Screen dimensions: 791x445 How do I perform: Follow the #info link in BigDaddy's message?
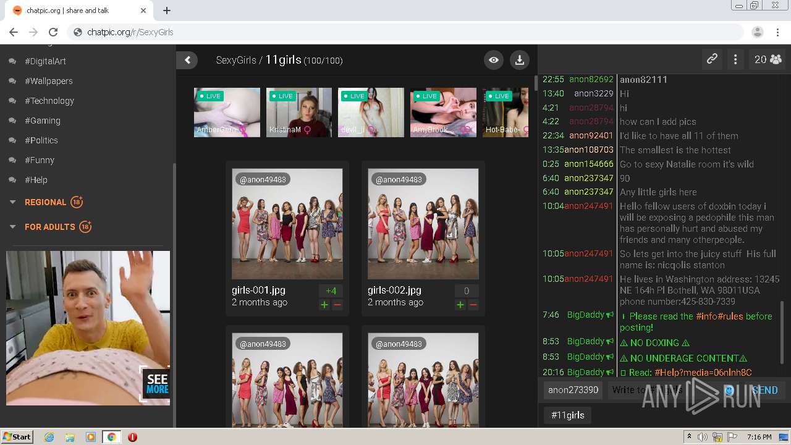706,316
